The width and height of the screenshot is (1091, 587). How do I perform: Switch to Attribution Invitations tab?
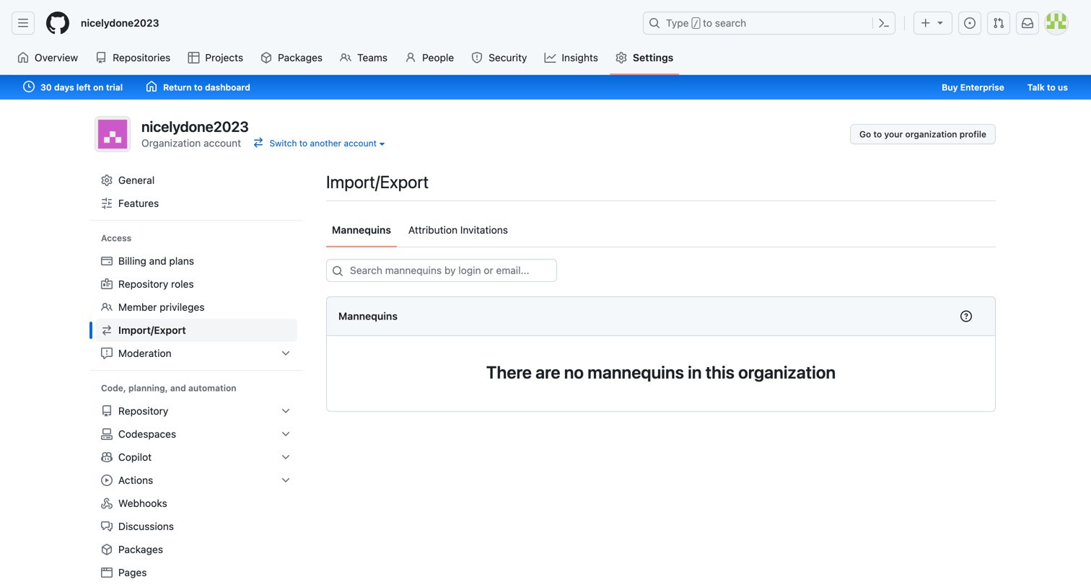(458, 230)
